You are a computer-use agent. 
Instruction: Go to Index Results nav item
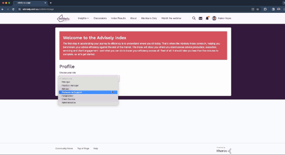[119, 18]
